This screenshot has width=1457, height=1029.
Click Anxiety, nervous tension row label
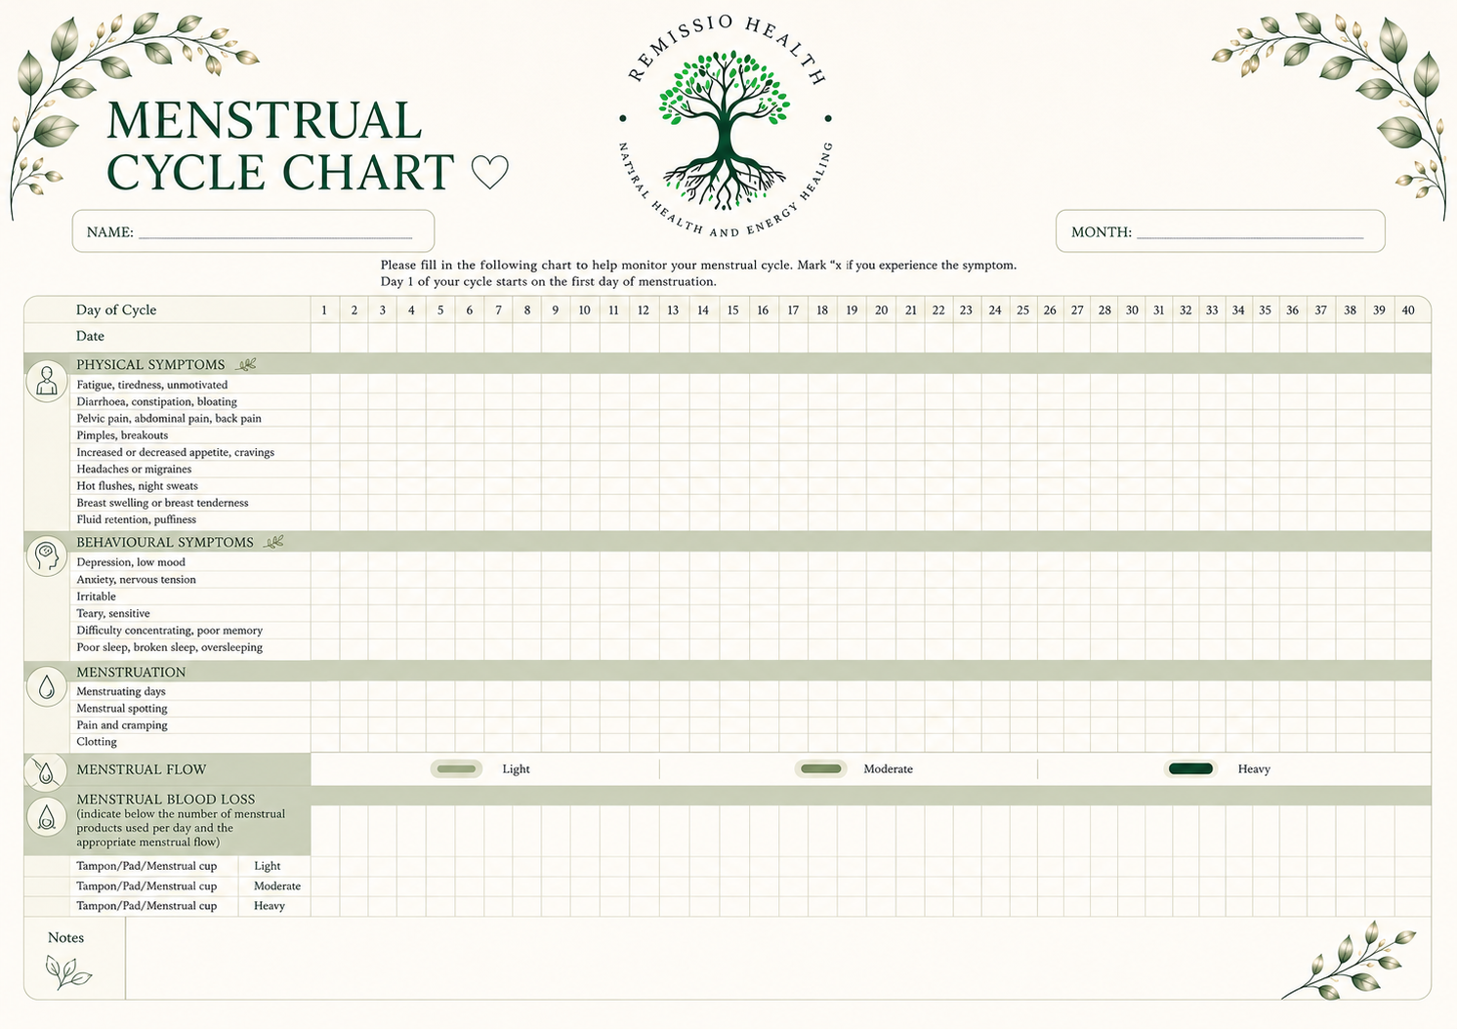coord(137,579)
